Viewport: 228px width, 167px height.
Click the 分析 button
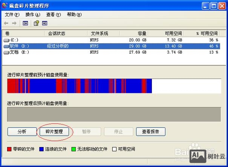pyautogui.click(x=22, y=132)
